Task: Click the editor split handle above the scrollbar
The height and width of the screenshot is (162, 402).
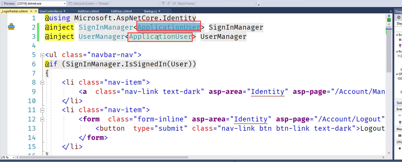Action: (x=389, y=16)
